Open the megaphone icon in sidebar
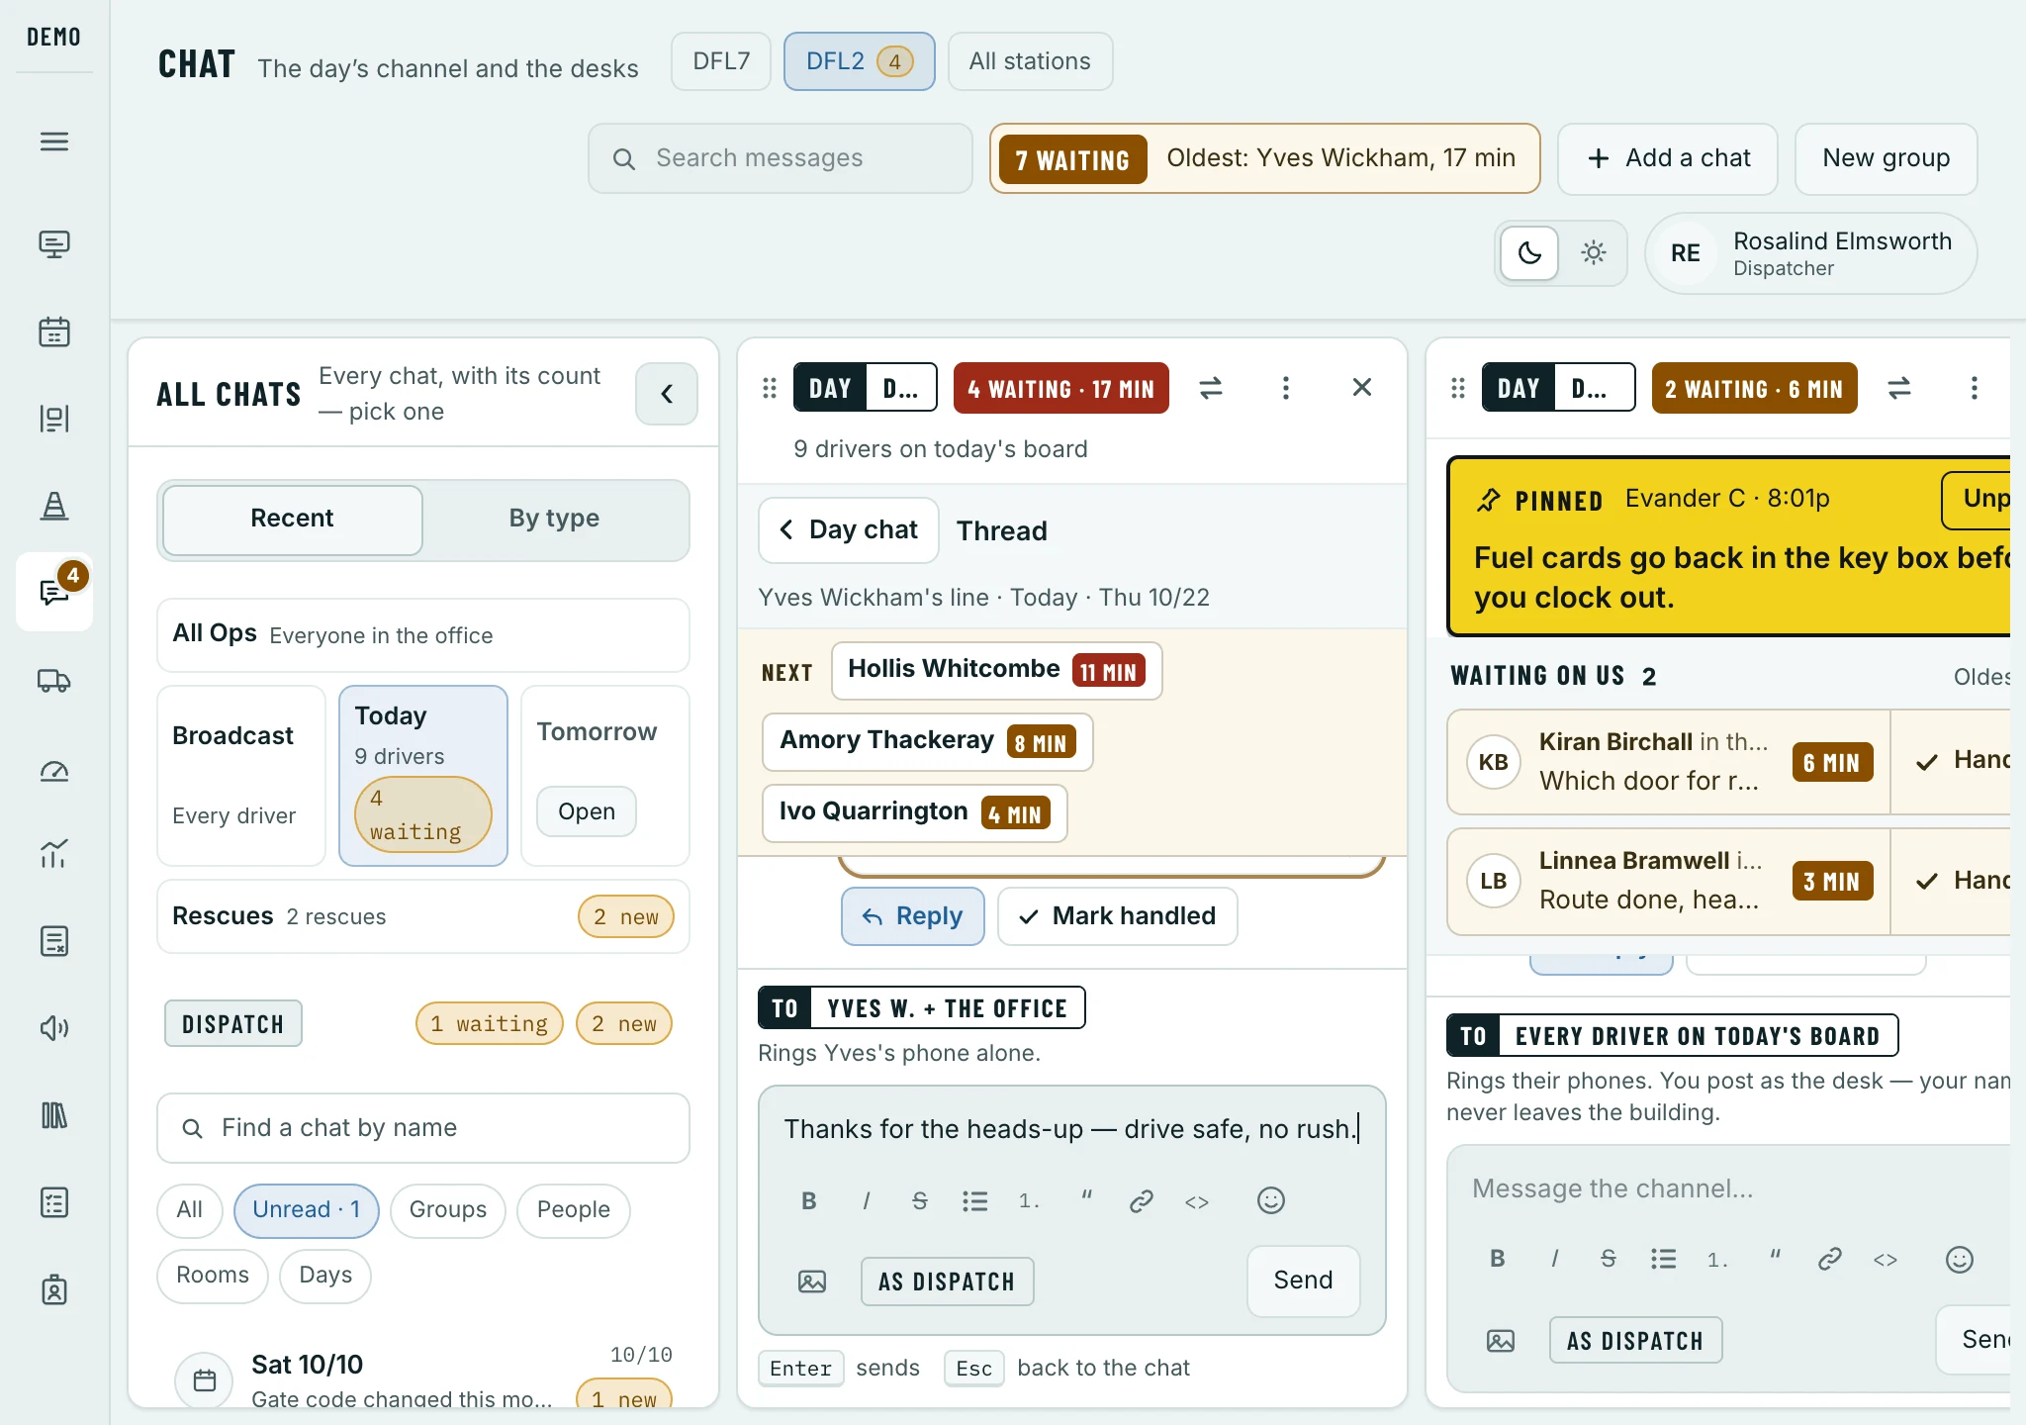Viewport: 2026px width, 1425px height. pos(54,1028)
